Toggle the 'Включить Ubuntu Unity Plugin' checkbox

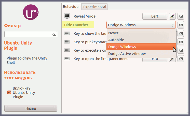[x=9, y=92]
